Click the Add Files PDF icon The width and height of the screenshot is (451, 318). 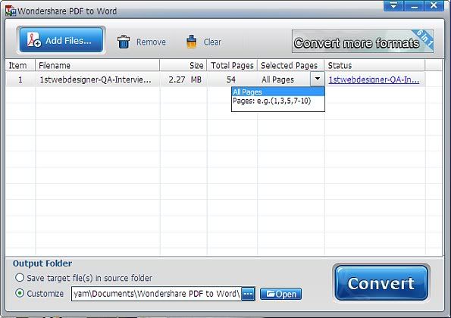34,39
